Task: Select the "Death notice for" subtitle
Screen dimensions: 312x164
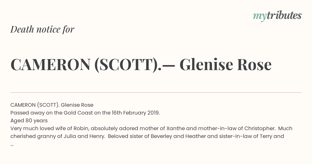Action: [42, 29]
